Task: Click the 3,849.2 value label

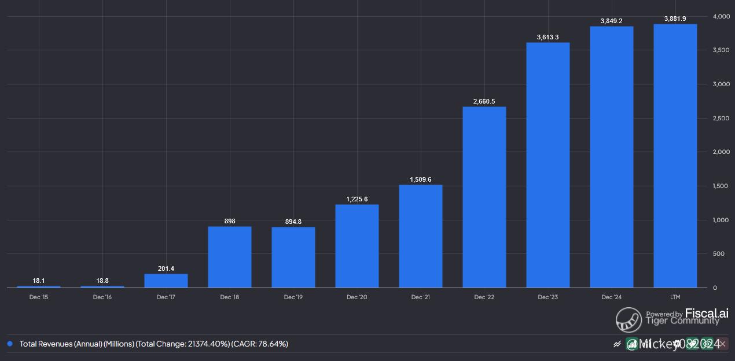Action: point(612,21)
